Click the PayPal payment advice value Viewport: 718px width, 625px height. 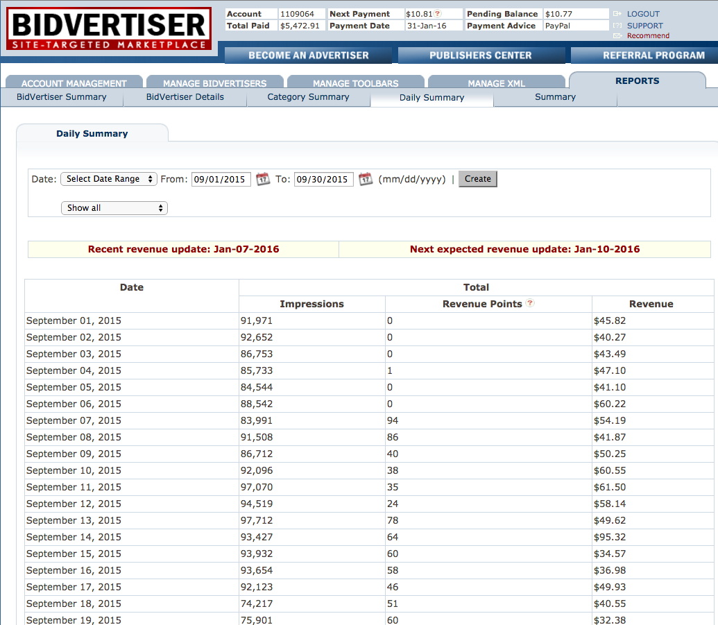click(x=558, y=26)
